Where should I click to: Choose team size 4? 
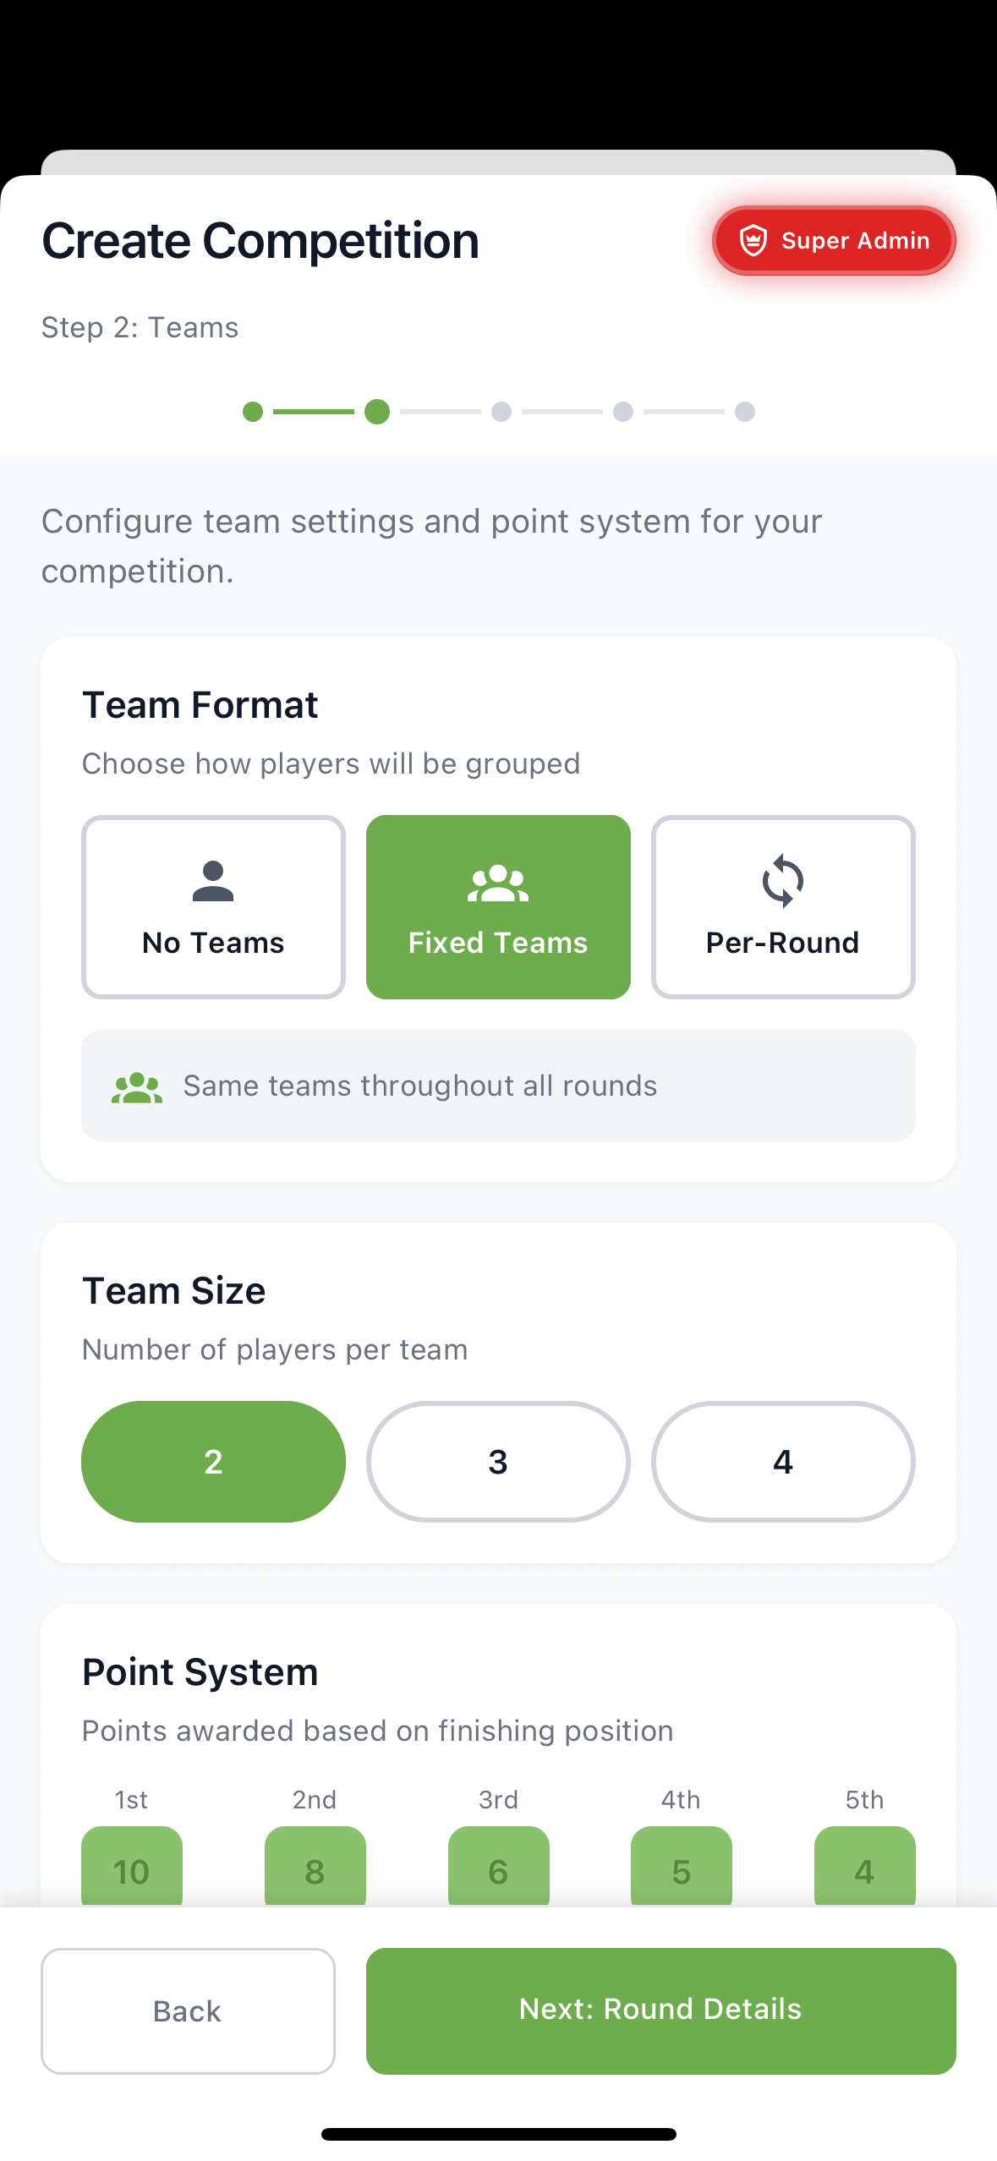[782, 1462]
